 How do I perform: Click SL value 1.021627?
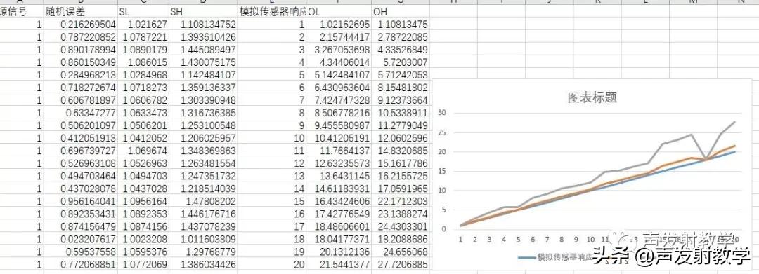point(143,24)
